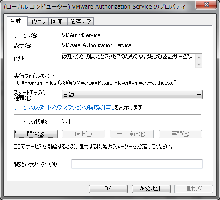Expand the スタートアップの種類 dropdown
Image resolution: width=220 pixels, height=200 pixels.
coord(132,95)
